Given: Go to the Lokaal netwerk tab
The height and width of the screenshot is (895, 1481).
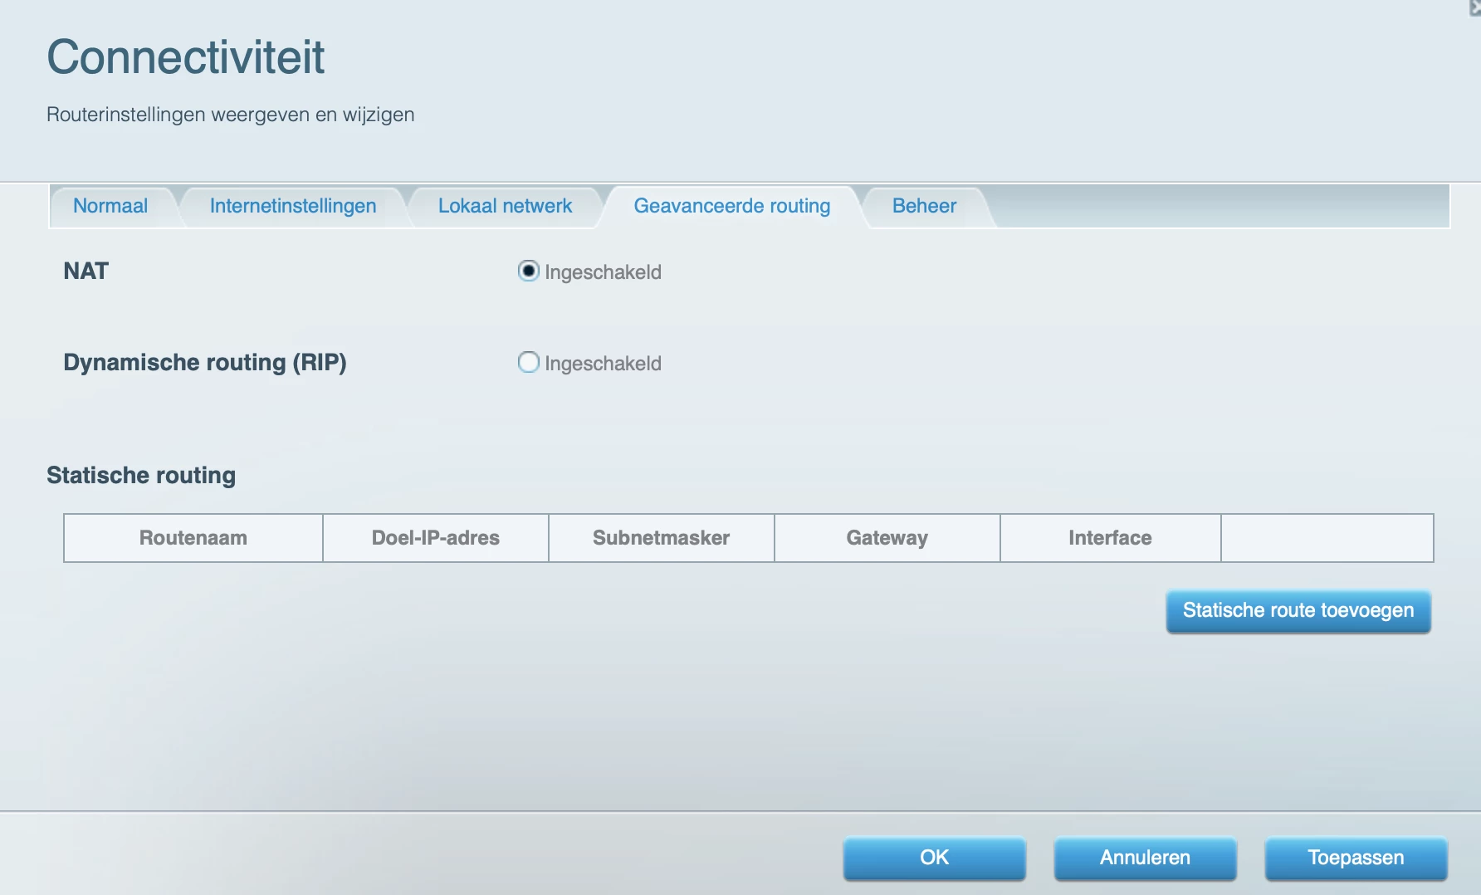Looking at the screenshot, I should click(x=505, y=206).
